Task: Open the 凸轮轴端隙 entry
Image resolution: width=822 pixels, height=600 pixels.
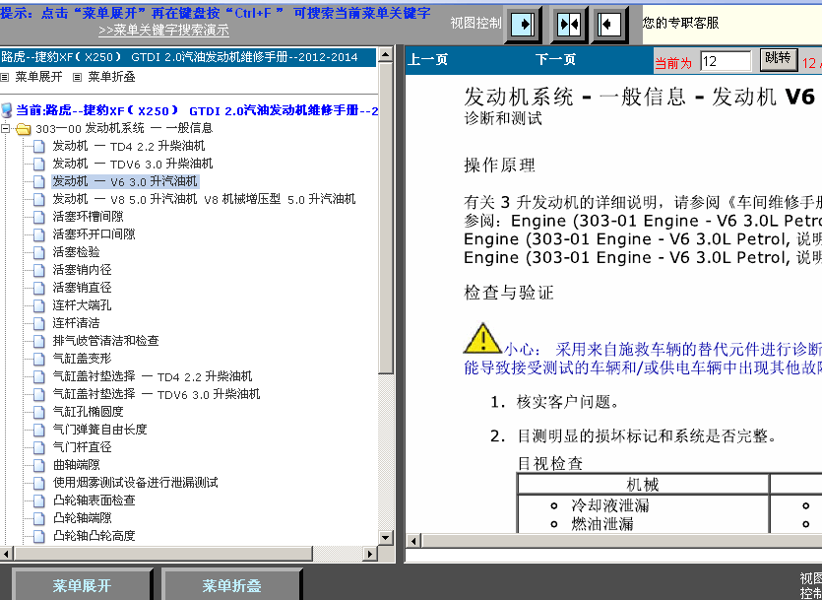Action: [83, 518]
